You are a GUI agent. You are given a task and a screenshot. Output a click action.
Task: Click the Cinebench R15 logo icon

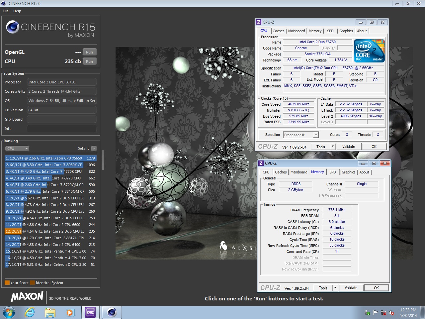13,27
